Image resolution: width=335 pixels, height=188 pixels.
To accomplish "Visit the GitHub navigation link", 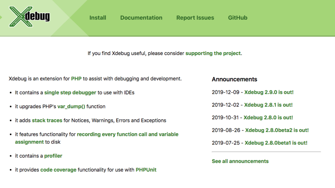I will (238, 18).
